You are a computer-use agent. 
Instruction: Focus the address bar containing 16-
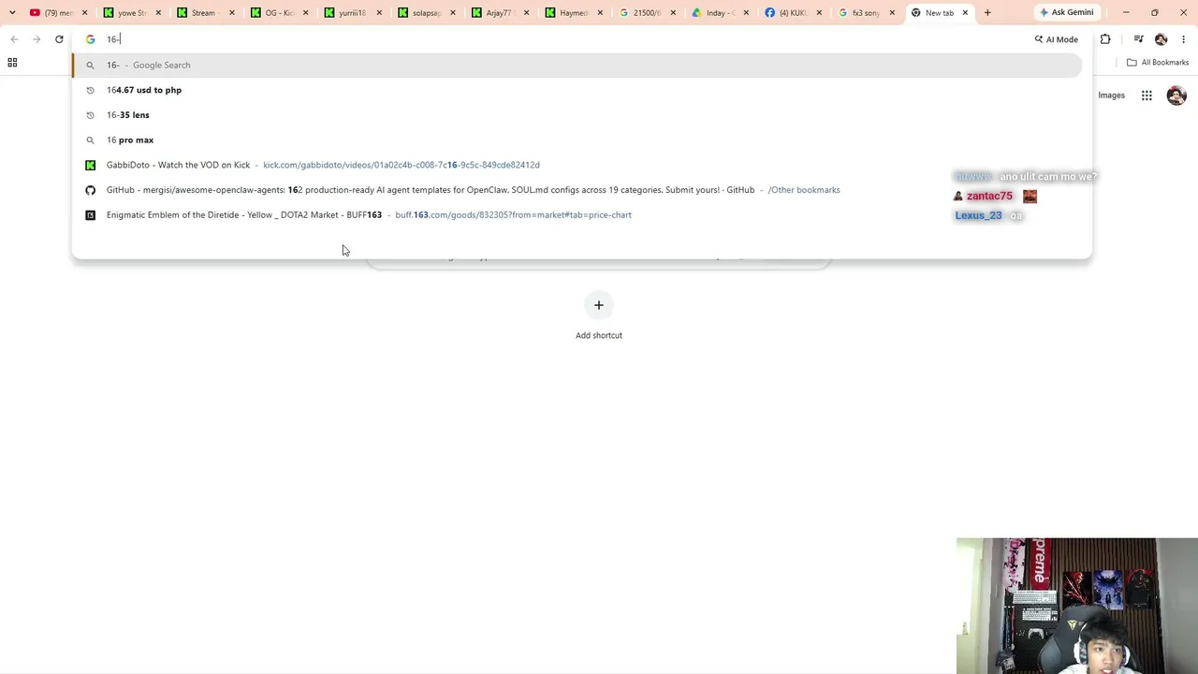[x=562, y=39]
